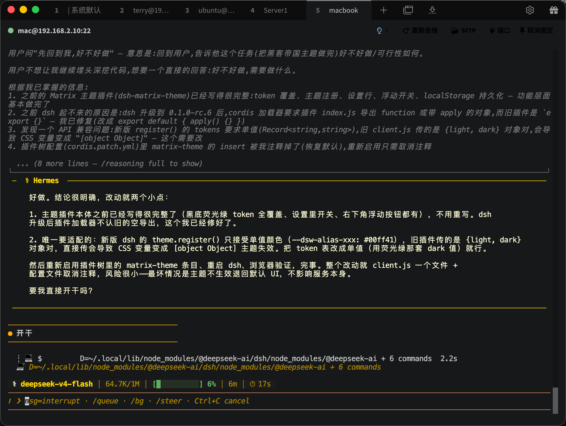The width and height of the screenshot is (566, 426).
Task: Click the /bg hint text
Action: [137, 401]
